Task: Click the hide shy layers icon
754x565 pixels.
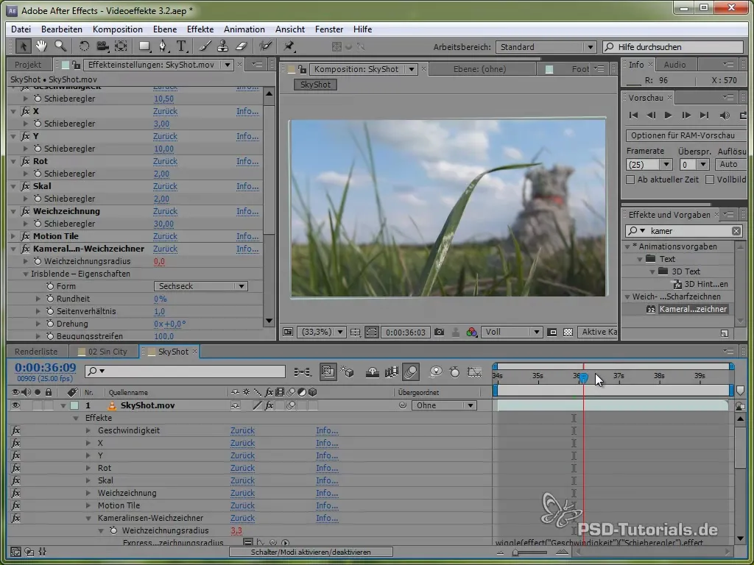Action: pos(372,372)
